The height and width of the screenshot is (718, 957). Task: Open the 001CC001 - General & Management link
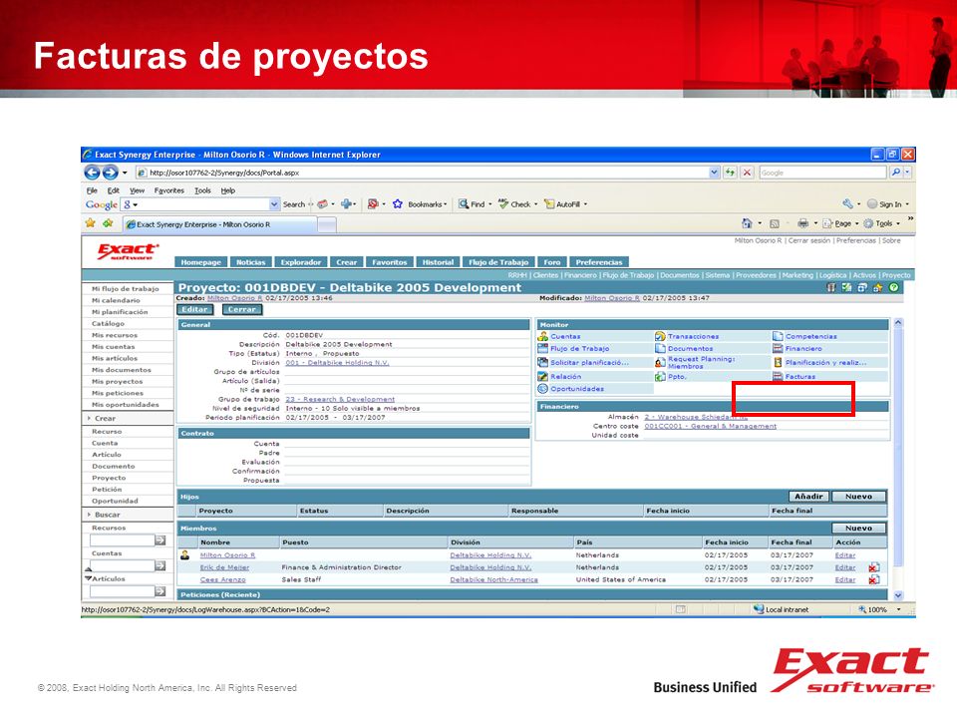coord(711,426)
